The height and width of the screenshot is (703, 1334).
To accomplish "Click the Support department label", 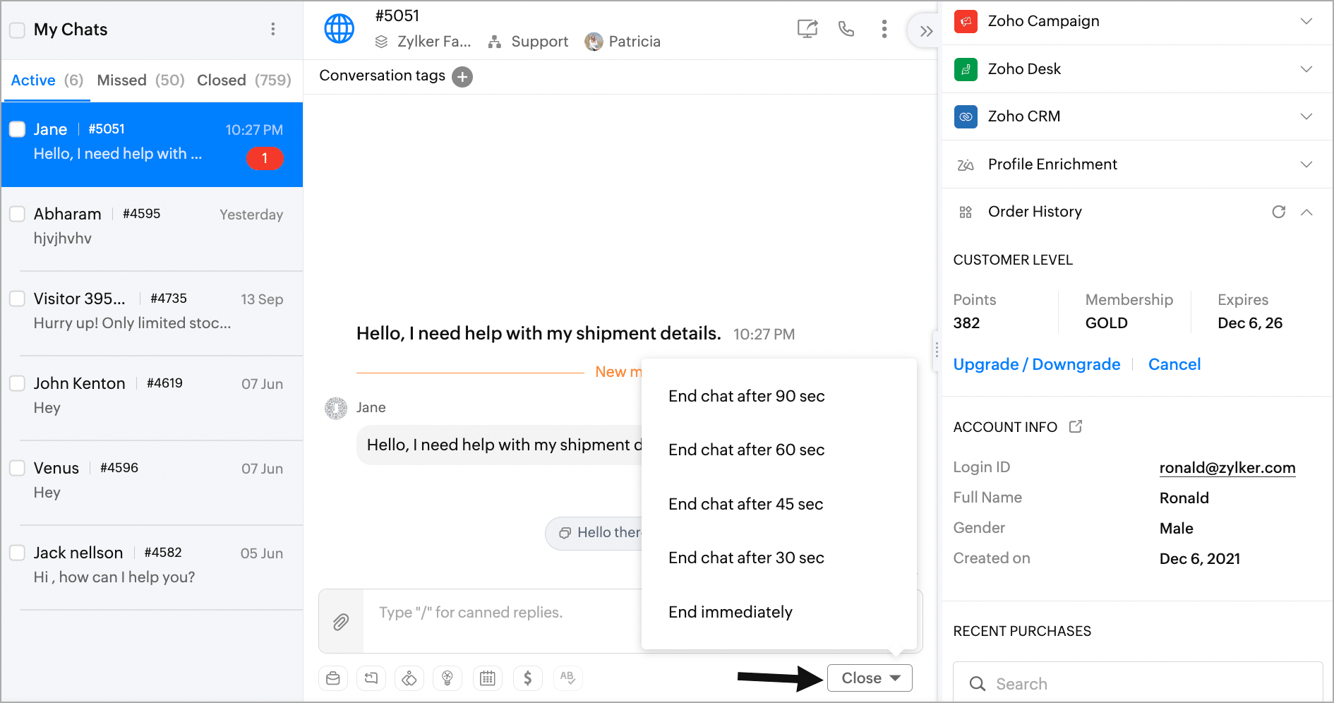I will click(539, 42).
